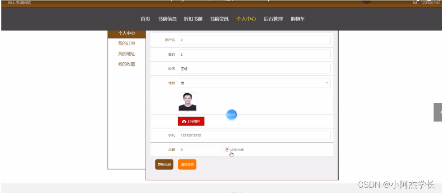Click the blue 03:35 timer bubble
Viewport: 442px width, 193px height.
point(231,115)
